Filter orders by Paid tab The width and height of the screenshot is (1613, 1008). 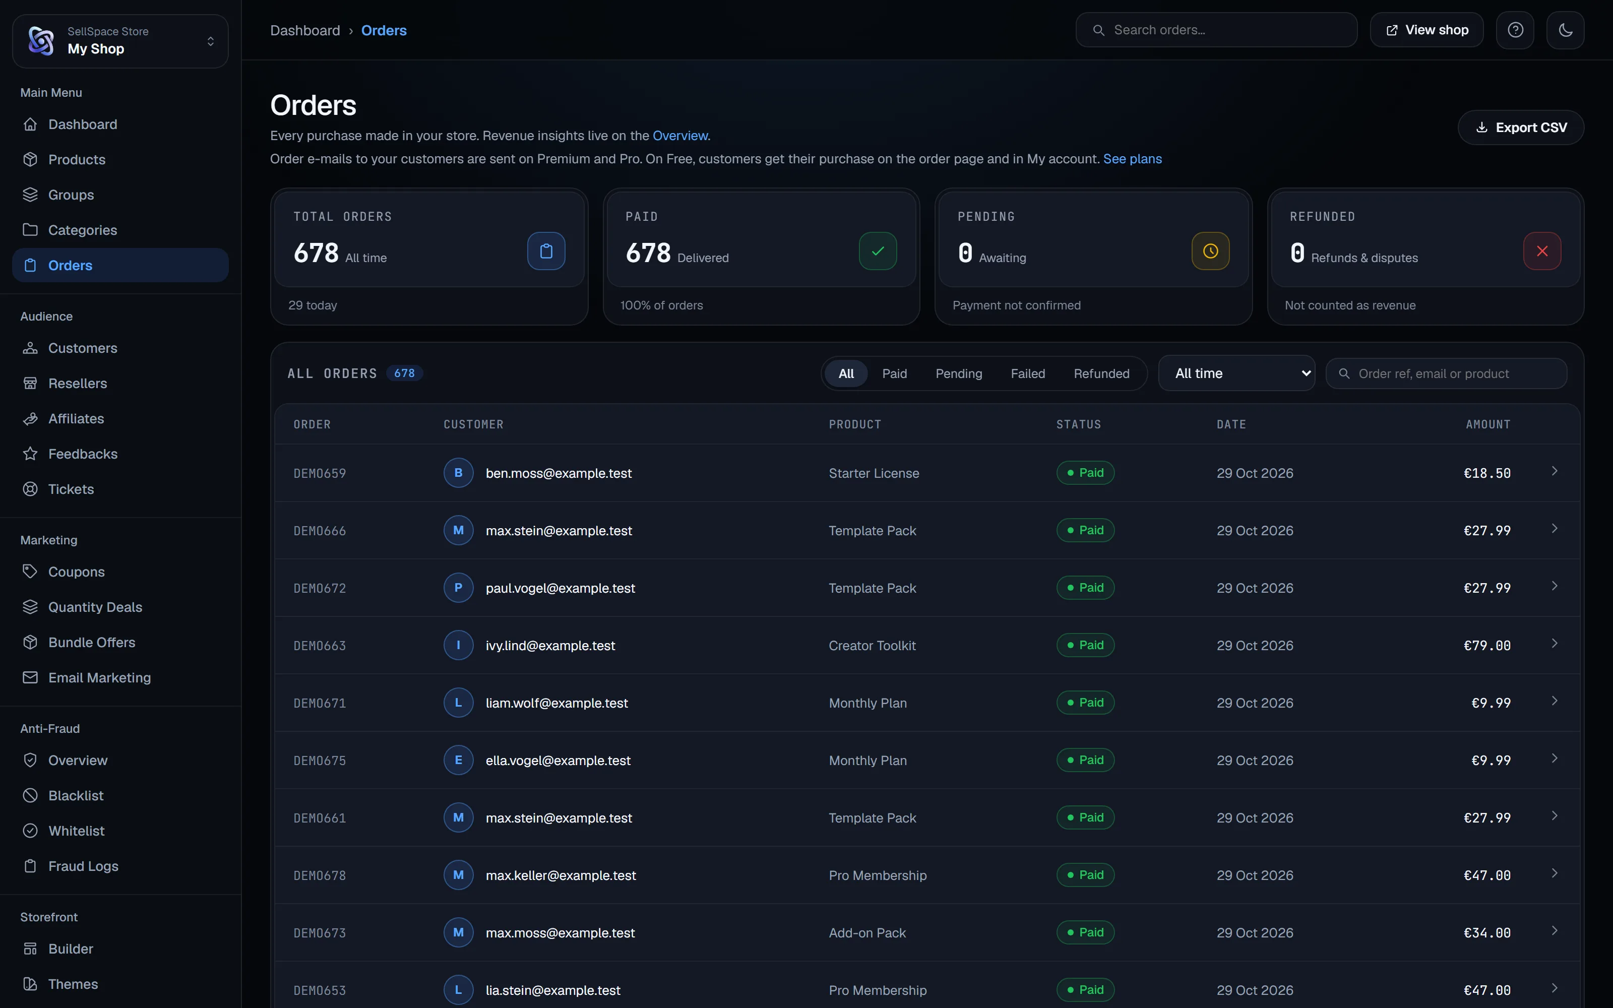pos(895,373)
